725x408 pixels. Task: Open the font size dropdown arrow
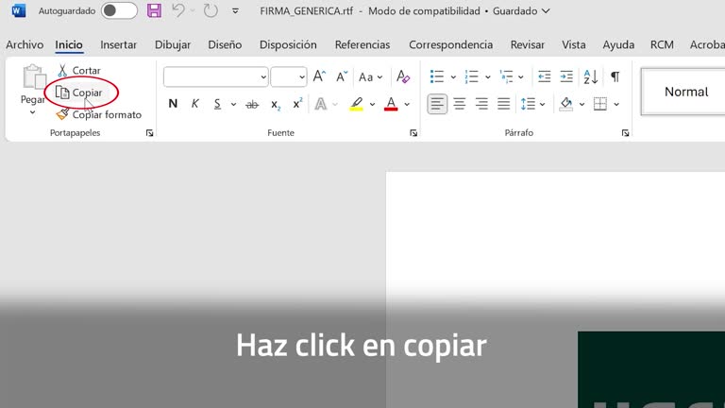pos(301,77)
